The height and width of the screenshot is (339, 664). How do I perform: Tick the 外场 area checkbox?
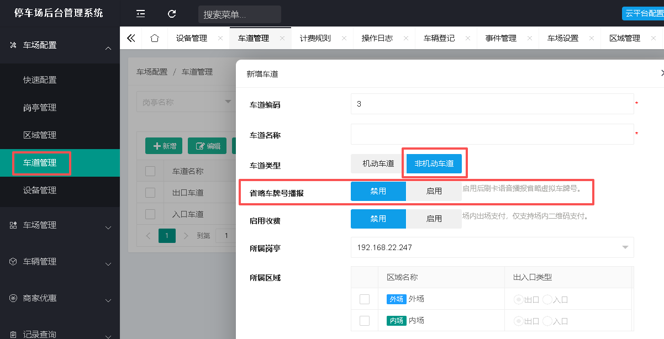(365, 299)
